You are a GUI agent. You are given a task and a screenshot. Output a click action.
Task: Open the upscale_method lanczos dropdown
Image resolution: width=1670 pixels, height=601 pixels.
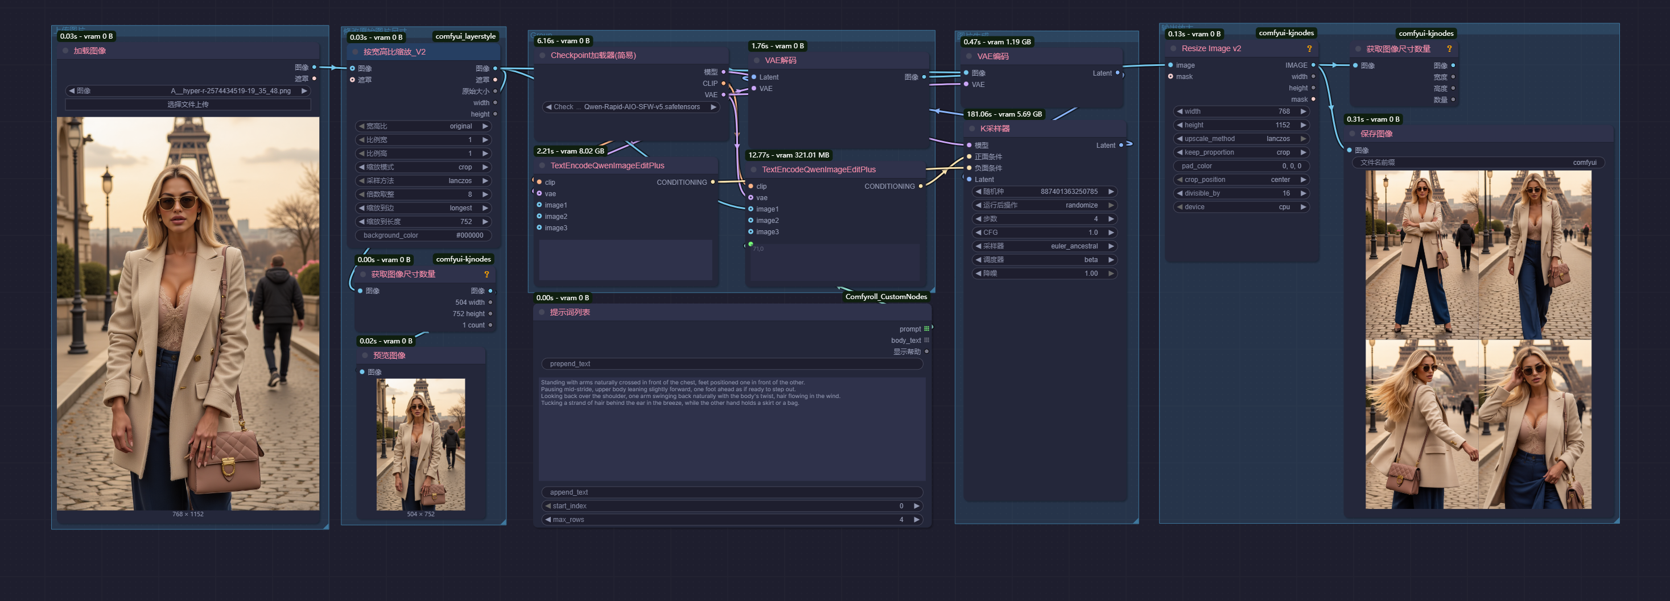[1241, 139]
